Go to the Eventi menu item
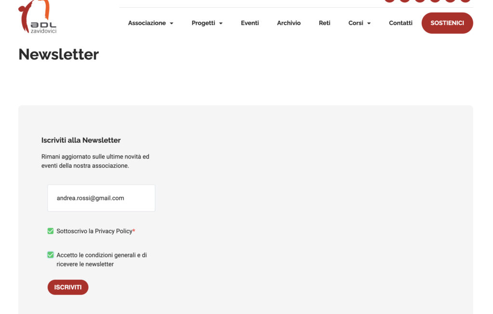This screenshot has width=493, height=314. point(250,23)
